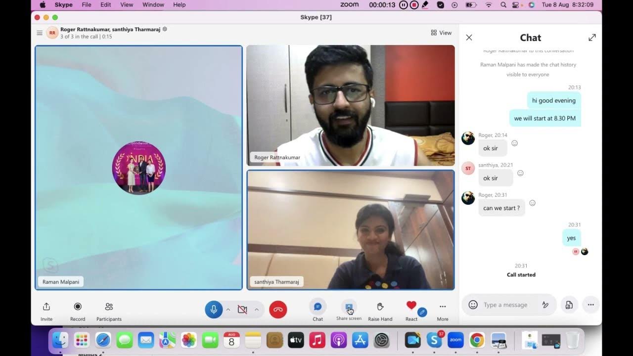Viewport: 633px width, 356px height.
Task: Open Finder from the Dock
Action: (x=60, y=340)
